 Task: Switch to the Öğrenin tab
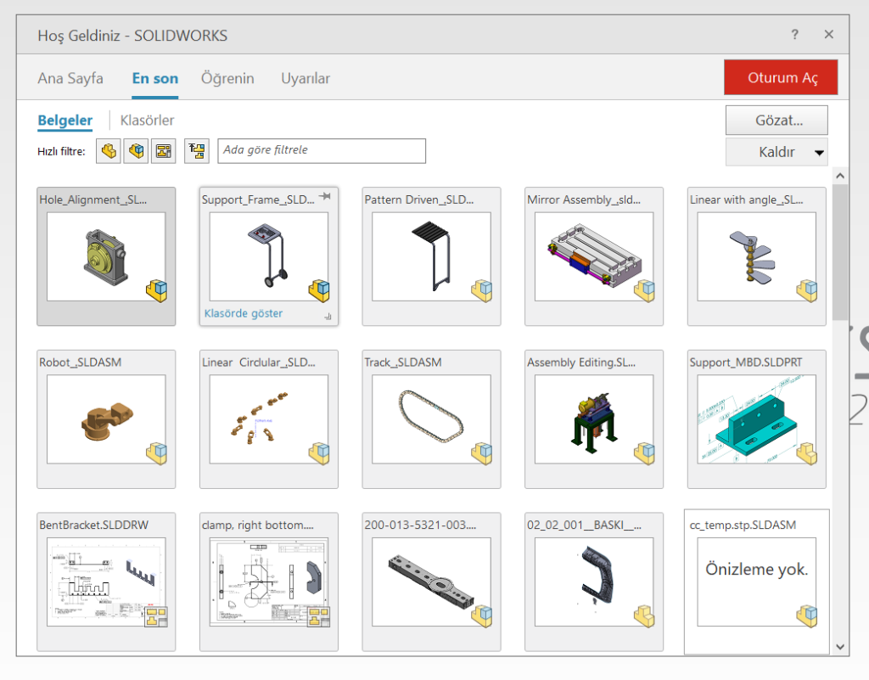(x=227, y=78)
